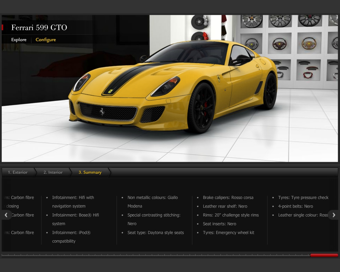Choose the tan steering wheel on the wall
340x272 pixels.
click(309, 44)
